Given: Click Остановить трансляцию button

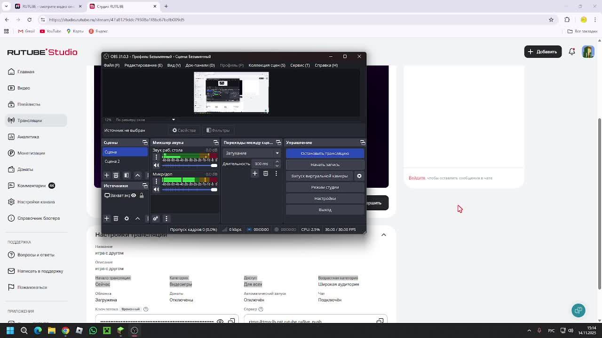Looking at the screenshot, I should click(x=325, y=154).
